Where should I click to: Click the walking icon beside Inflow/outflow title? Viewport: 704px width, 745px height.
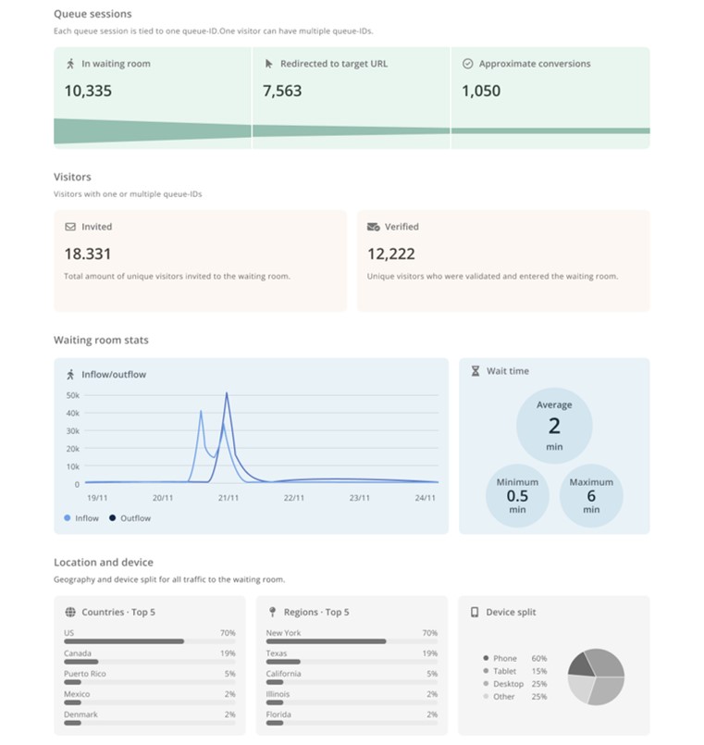tap(70, 375)
